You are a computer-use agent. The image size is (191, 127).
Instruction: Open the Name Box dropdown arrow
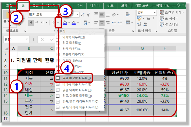(x=27, y=39)
